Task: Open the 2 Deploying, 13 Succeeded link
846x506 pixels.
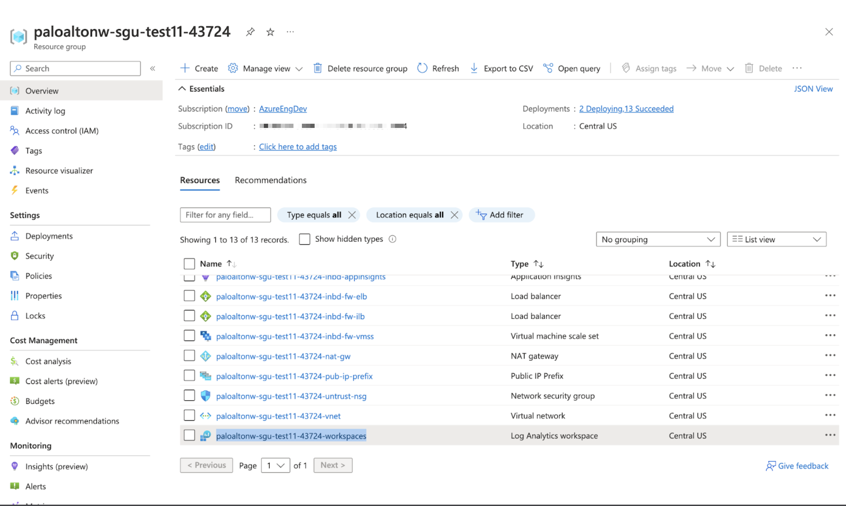Action: click(626, 109)
